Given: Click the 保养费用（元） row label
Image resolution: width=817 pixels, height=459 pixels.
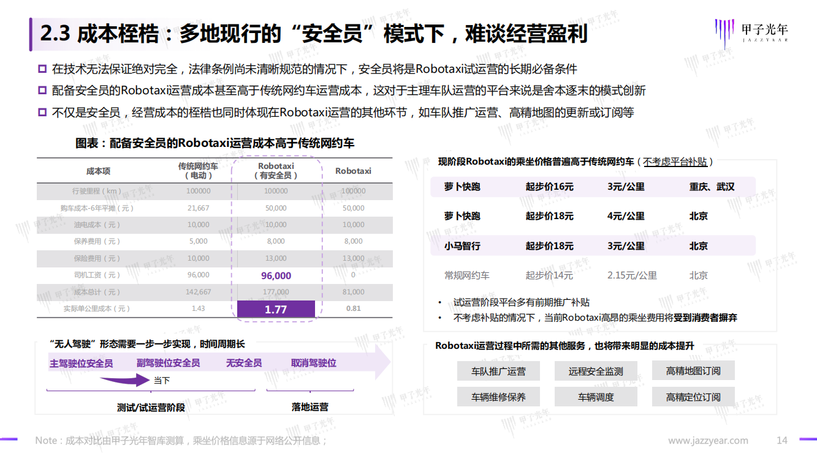Looking at the screenshot, I should [x=98, y=241].
